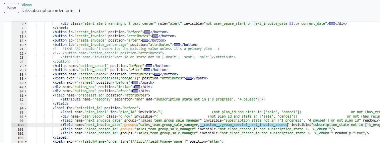Click the closing </label> tag on line 103
This screenshot has width=380, height=143.
point(61,137)
